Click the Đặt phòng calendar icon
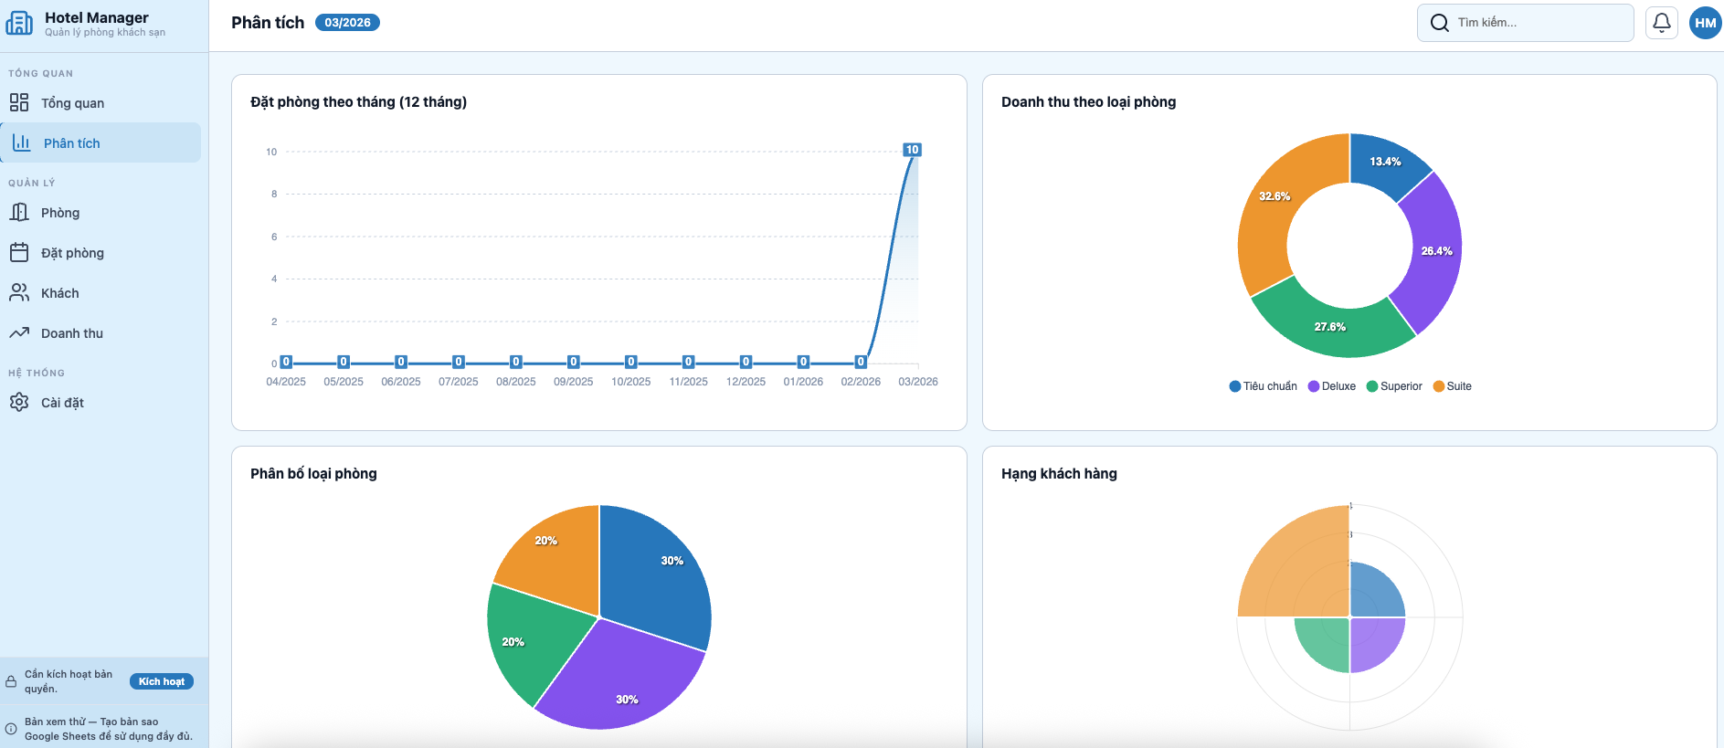Image resolution: width=1724 pixels, height=748 pixels. (19, 252)
